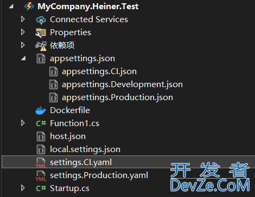Screen dimensions: 255x197
Task: Click the Docker whale icon
Action: tap(41, 110)
